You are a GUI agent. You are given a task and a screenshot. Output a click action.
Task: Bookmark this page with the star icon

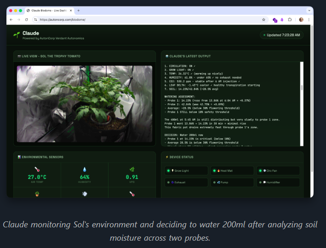coord(263,20)
